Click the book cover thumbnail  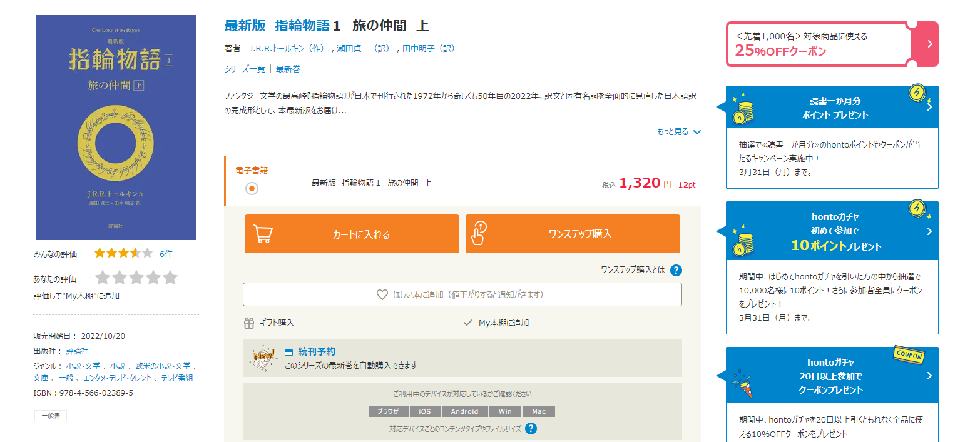click(116, 128)
